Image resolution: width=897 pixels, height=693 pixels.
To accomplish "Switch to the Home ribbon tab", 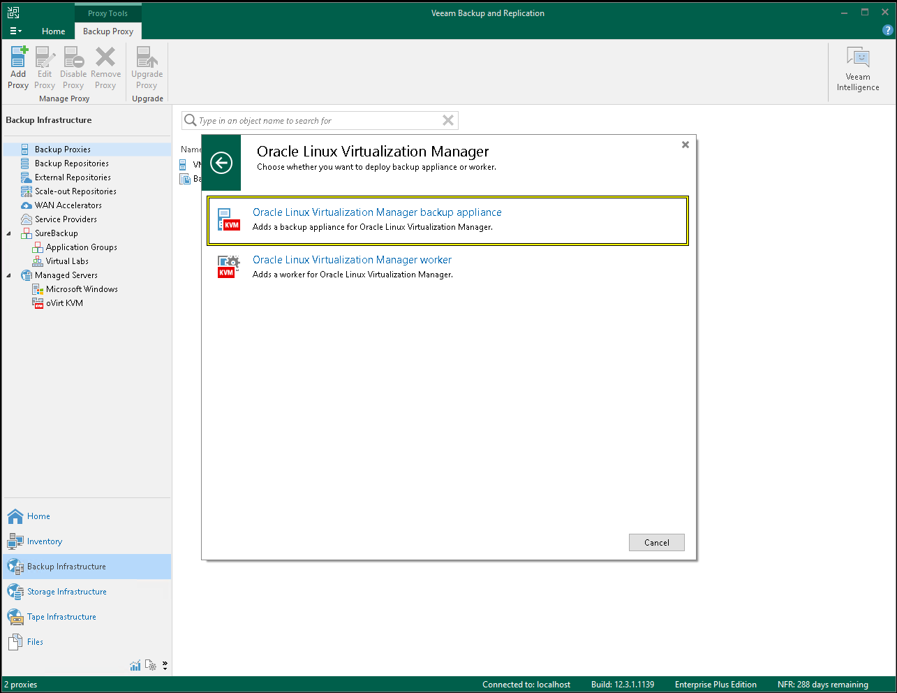I will (53, 31).
